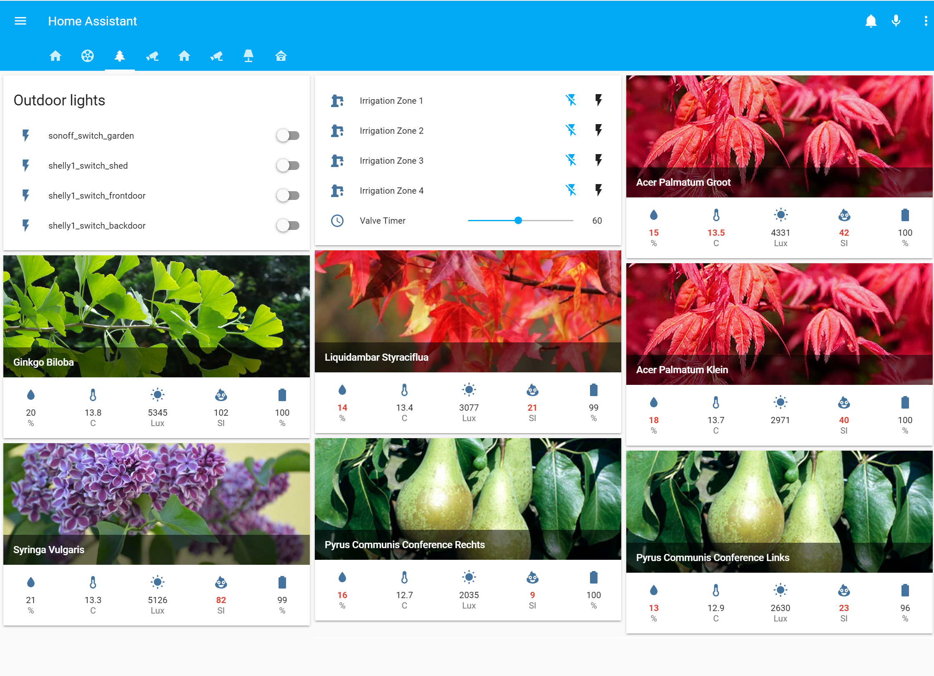This screenshot has width=934, height=676.
Task: Click Ginkgo Biloba moisture water-drop icon
Action: tap(31, 395)
